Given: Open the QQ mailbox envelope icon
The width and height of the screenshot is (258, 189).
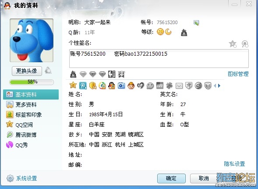Looking at the screenshot, I should click(x=179, y=86).
